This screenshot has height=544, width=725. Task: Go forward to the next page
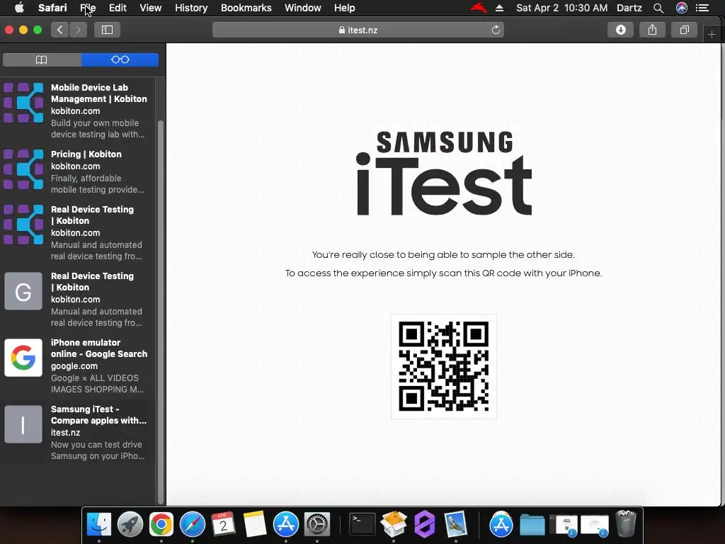click(x=78, y=30)
